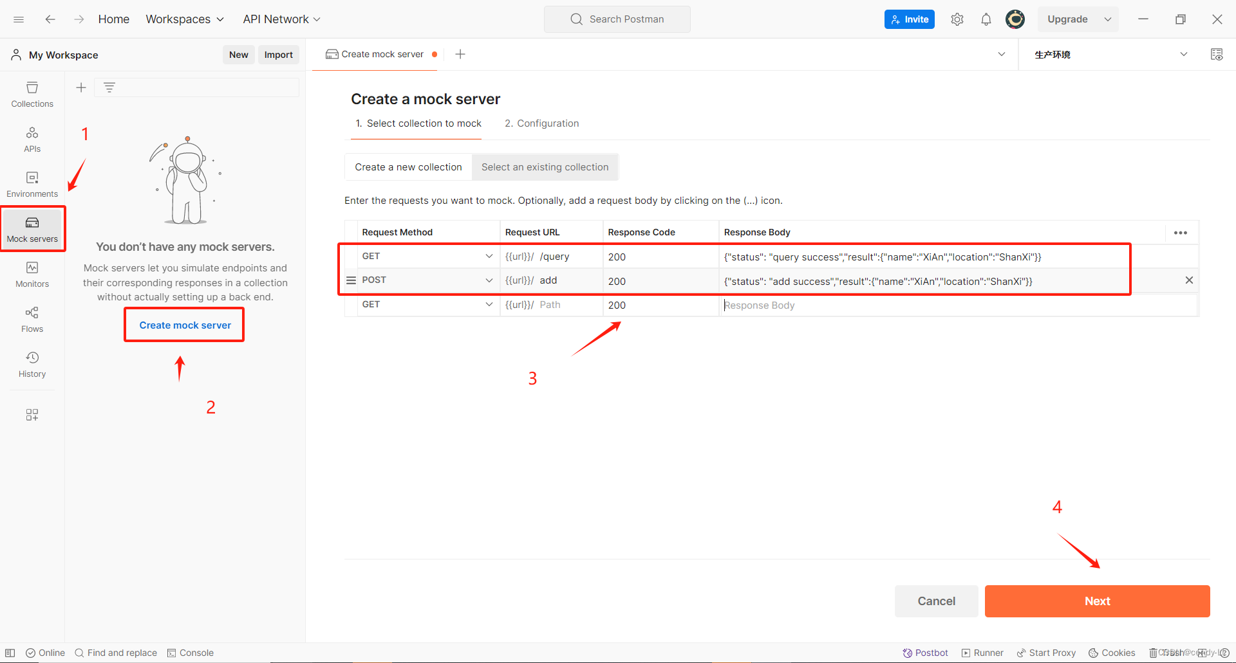
Task: Open Flows in the sidebar
Action: (x=32, y=320)
